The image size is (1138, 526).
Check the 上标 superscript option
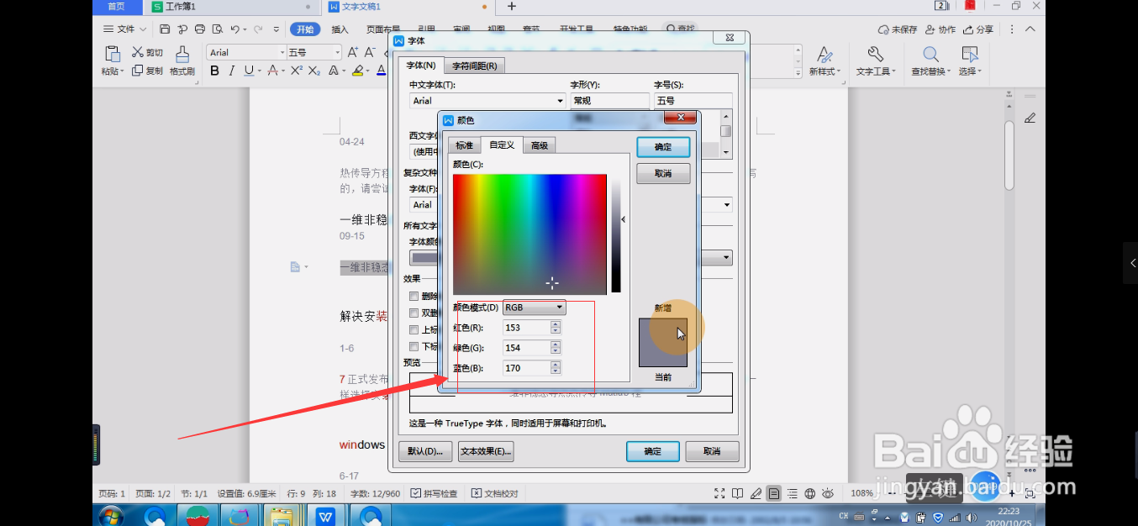[413, 329]
